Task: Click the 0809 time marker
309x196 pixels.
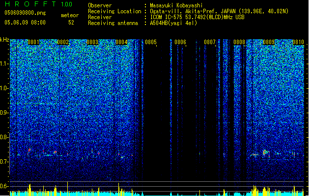Action: [x=269, y=42]
